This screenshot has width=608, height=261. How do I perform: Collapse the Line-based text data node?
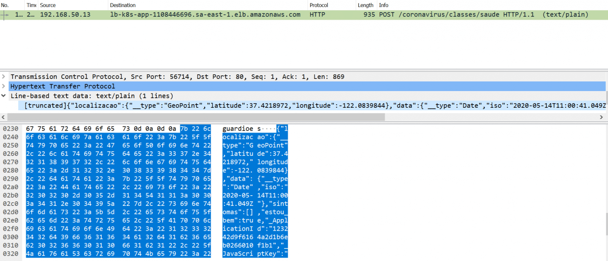pyautogui.click(x=4, y=96)
